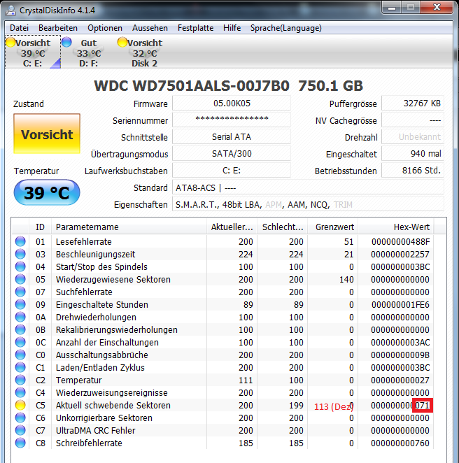This screenshot has width=459, height=463.
Task: Click the Betriebsstunden value 8166 Std.
Action: pyautogui.click(x=413, y=171)
